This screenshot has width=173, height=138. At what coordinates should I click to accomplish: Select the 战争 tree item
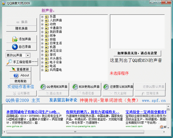point(53,35)
